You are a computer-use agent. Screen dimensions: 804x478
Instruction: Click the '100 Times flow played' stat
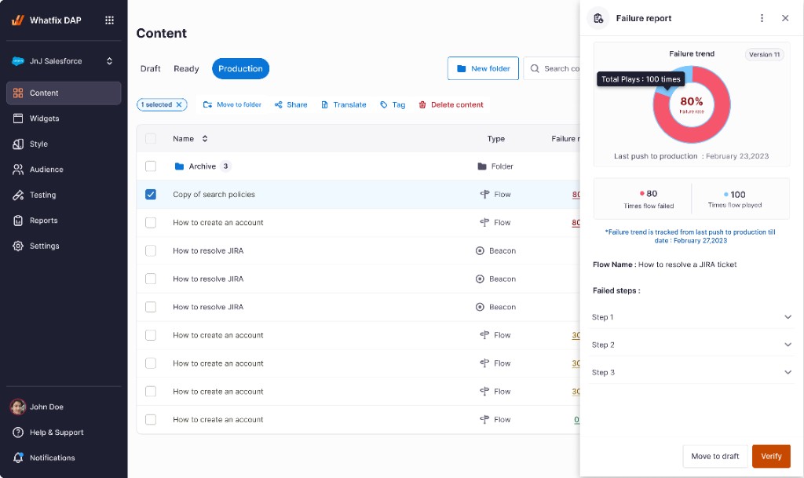tap(735, 199)
